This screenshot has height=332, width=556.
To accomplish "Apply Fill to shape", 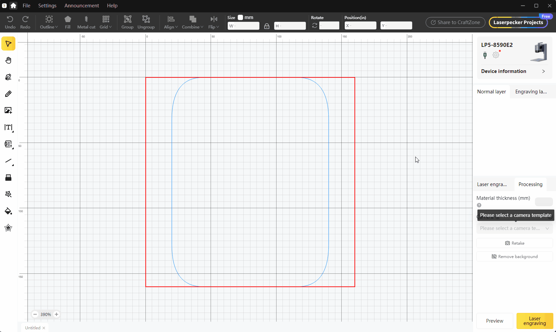I will [68, 22].
